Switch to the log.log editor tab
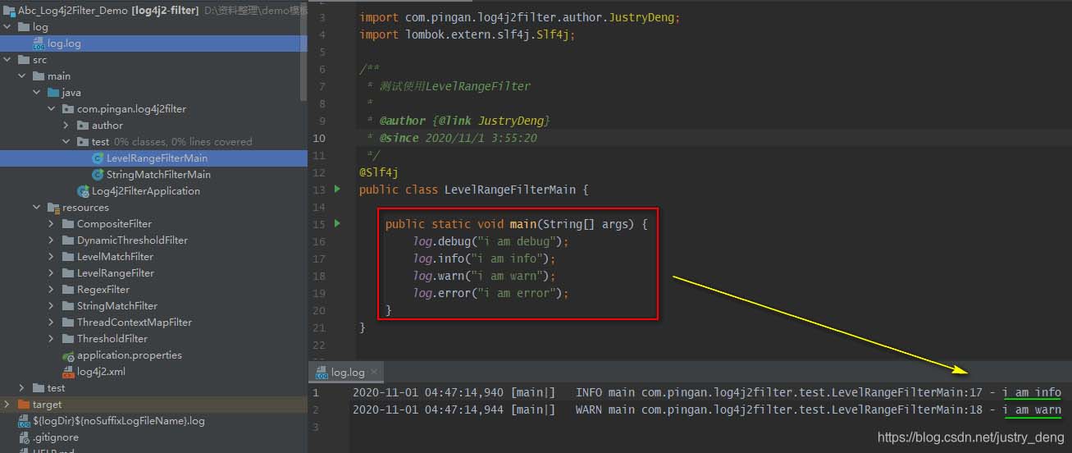 (347, 373)
